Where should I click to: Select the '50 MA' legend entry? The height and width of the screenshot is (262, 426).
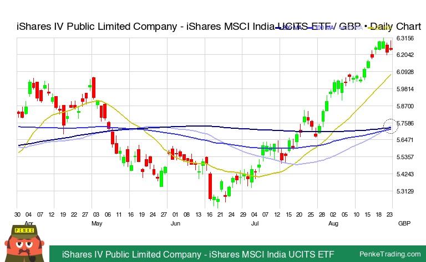[351, 28]
